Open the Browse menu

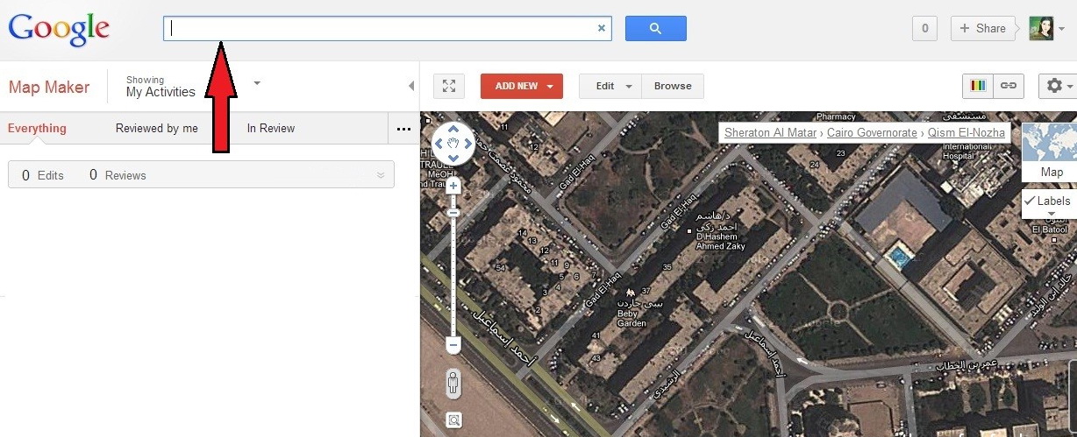(673, 86)
